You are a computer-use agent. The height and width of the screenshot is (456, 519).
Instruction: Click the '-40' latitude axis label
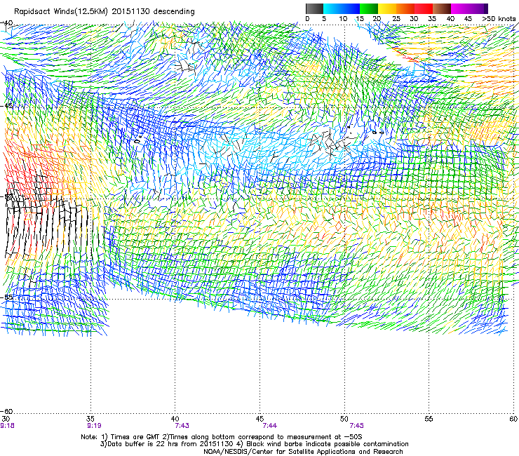click(7, 23)
